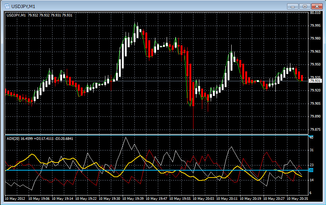Click the 10 May 20:03 time label
Viewport: 326px width, 205px height.
(x=203, y=198)
